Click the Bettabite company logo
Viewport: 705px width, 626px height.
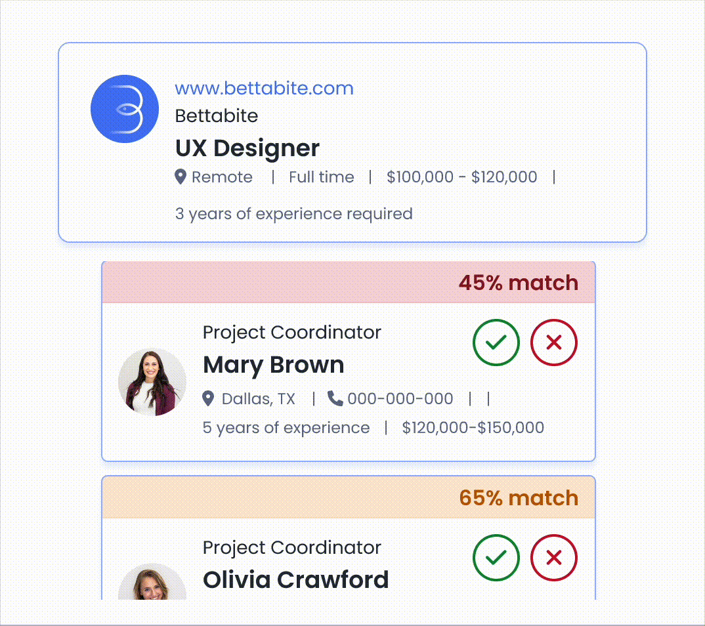[125, 109]
